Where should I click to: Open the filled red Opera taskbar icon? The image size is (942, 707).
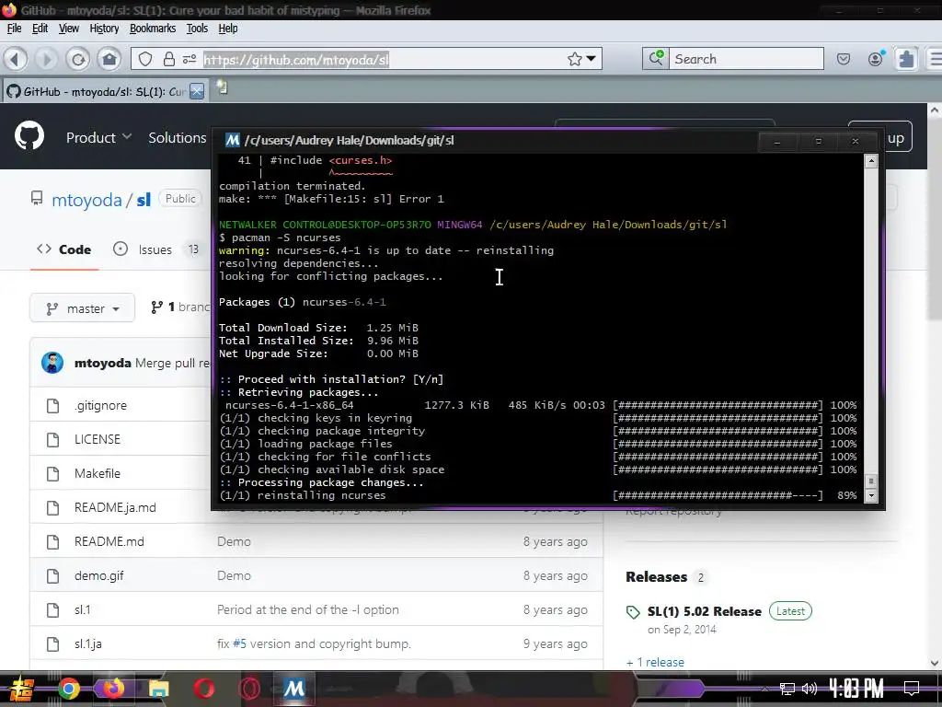(203, 689)
